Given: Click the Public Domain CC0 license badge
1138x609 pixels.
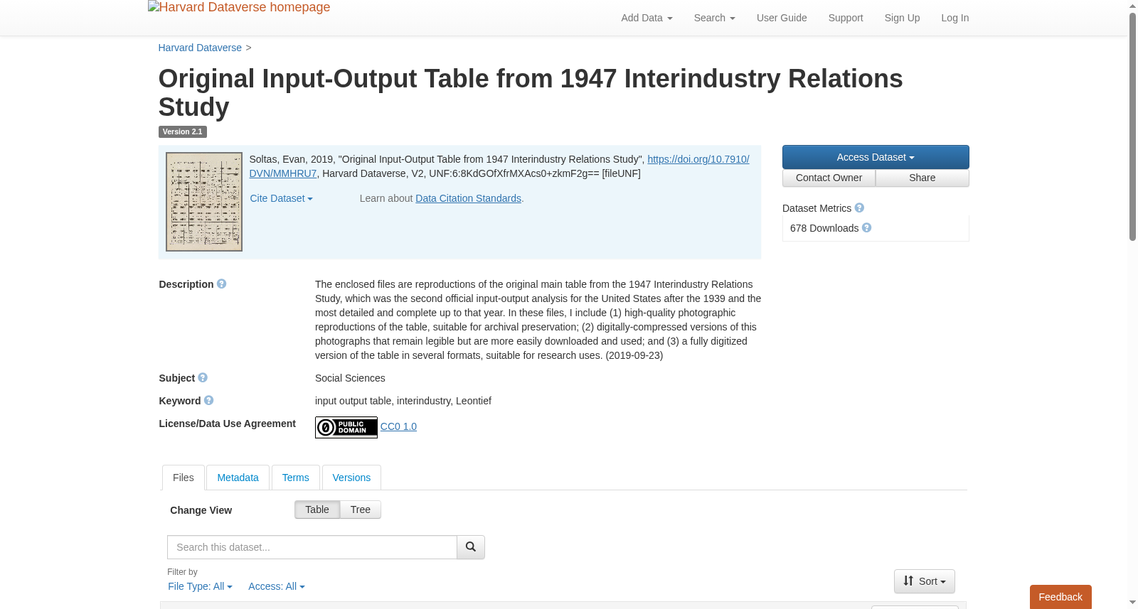Looking at the screenshot, I should [x=346, y=427].
